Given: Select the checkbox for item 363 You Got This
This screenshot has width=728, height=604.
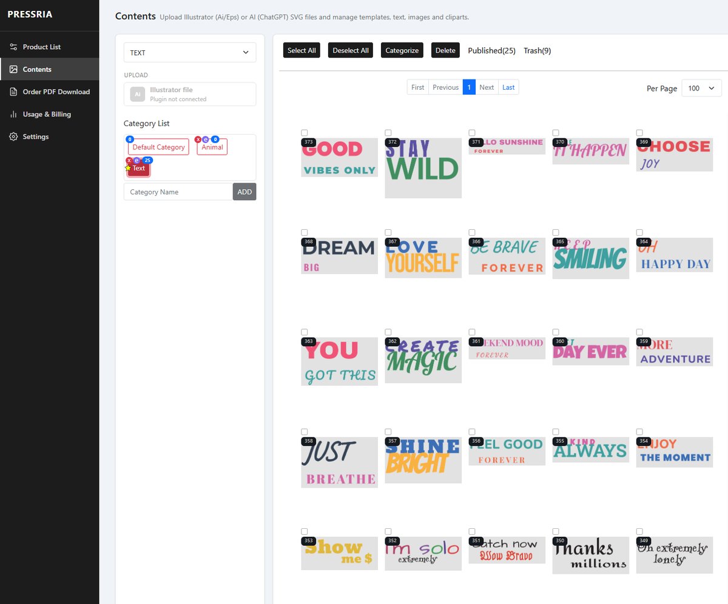Looking at the screenshot, I should click(305, 332).
